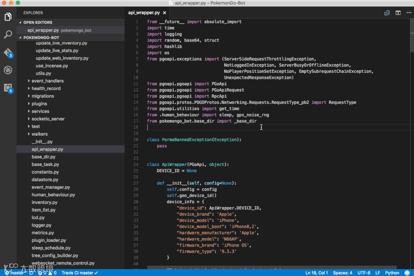414x276 pixels.
Task: Collapse the POKEMONGO-BOT folder section
Action: point(41,38)
